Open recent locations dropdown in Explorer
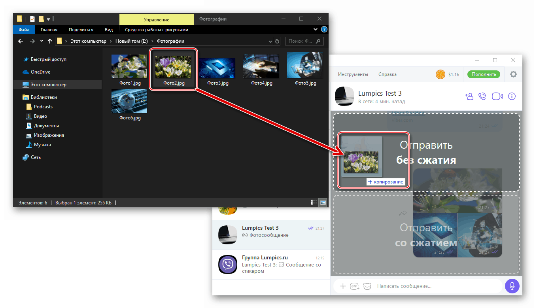535x308 pixels. [x=42, y=41]
